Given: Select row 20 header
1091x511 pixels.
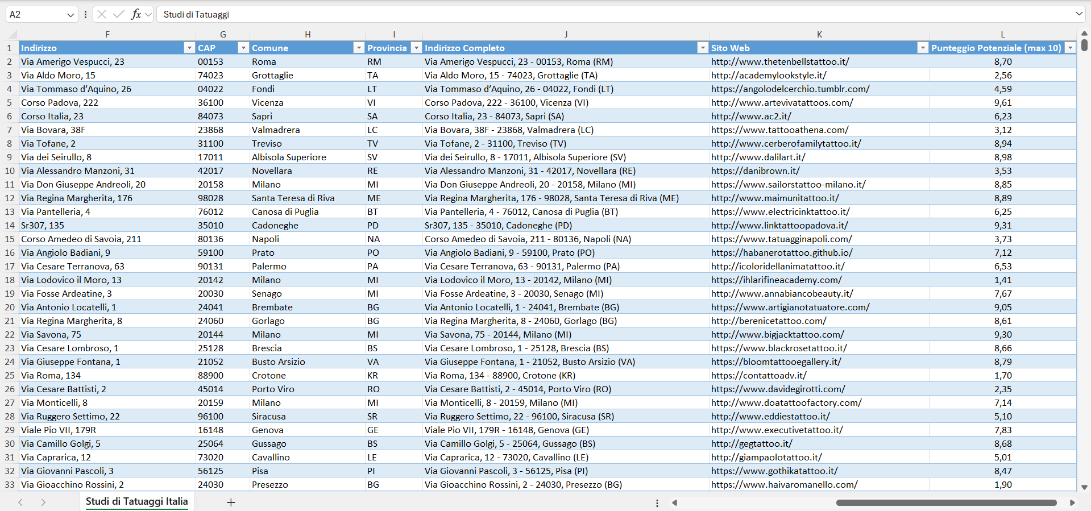Looking at the screenshot, I should tap(9, 307).
